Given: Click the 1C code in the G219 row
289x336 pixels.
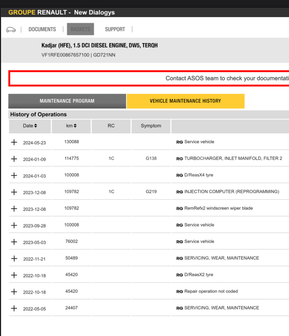Looking at the screenshot, I should (x=111, y=192).
